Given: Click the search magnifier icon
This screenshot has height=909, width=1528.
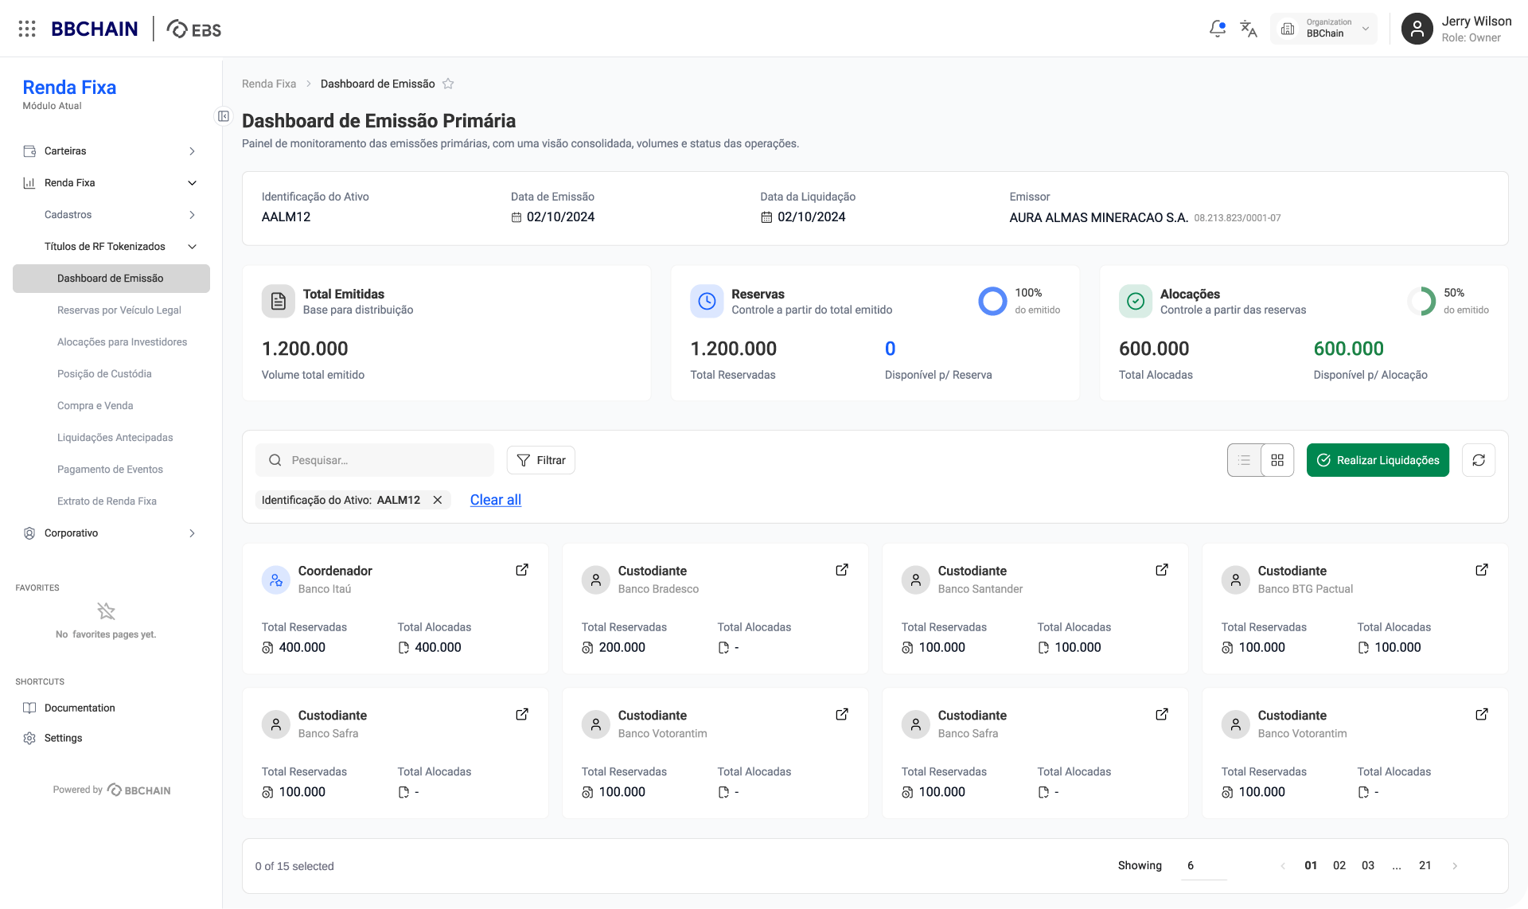Looking at the screenshot, I should click(275, 460).
